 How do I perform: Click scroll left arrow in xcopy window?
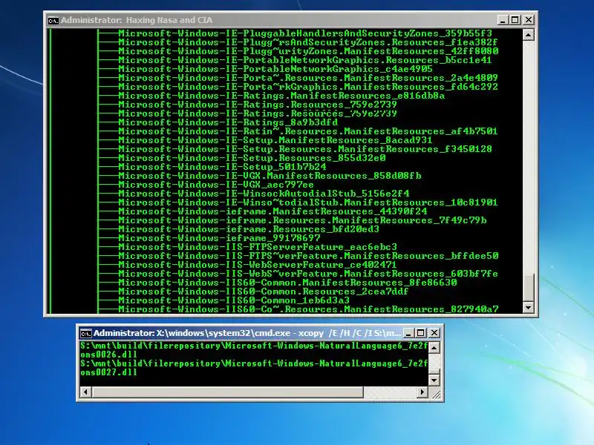coord(85,392)
